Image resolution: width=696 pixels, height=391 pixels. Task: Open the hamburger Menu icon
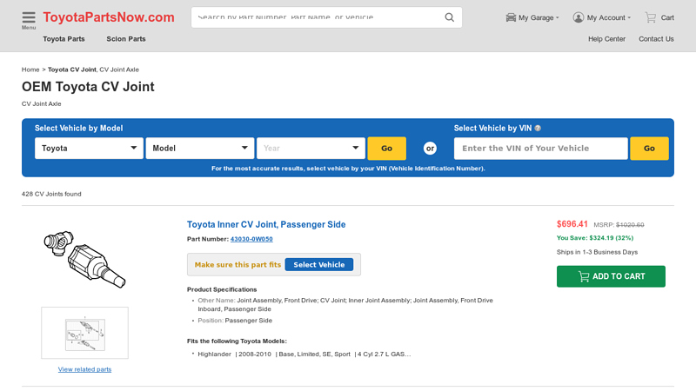click(x=29, y=18)
